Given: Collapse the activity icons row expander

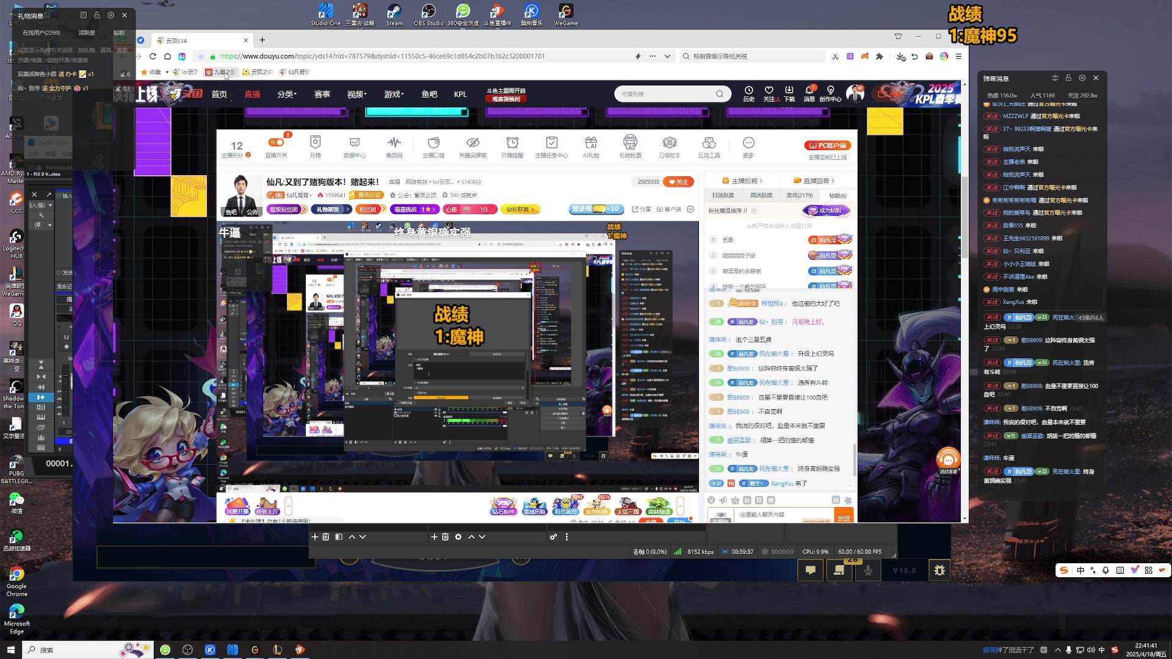Looking at the screenshot, I should [680, 506].
